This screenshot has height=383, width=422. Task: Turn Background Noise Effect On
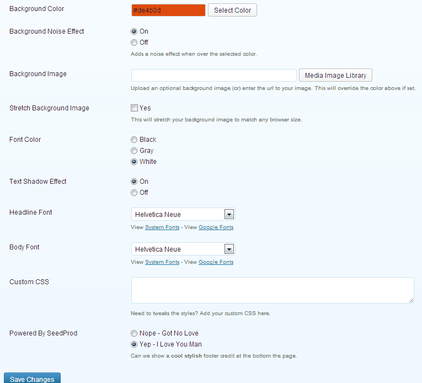(133, 31)
